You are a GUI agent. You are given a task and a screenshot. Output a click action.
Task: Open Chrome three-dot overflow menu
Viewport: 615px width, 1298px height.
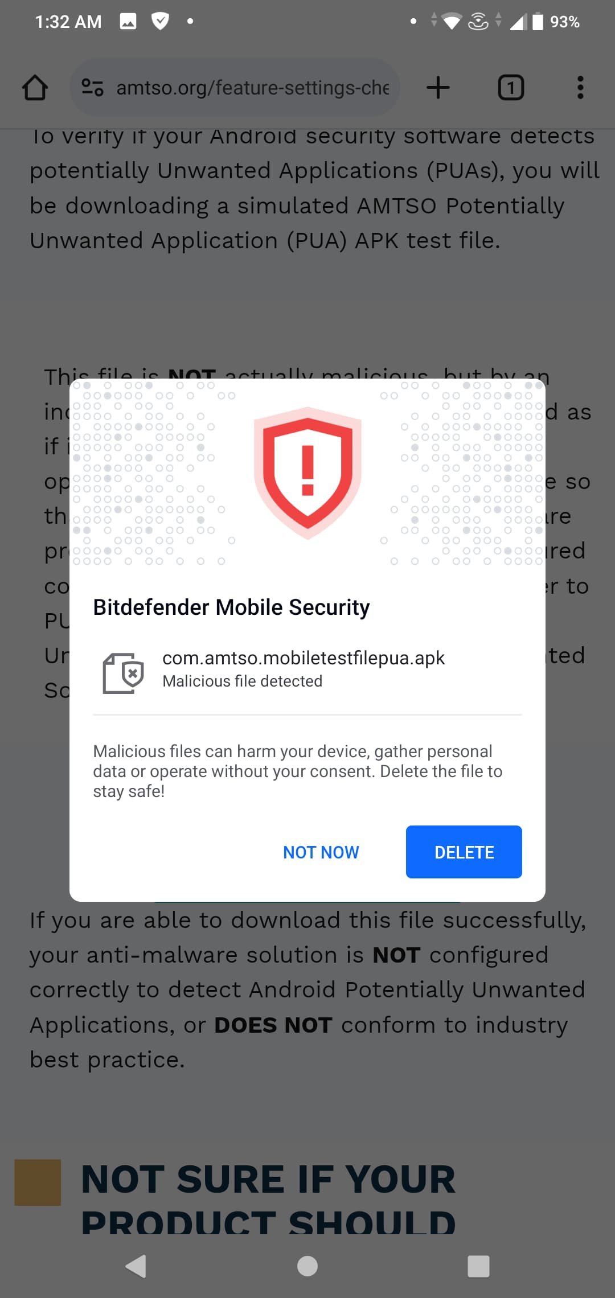[x=580, y=88]
